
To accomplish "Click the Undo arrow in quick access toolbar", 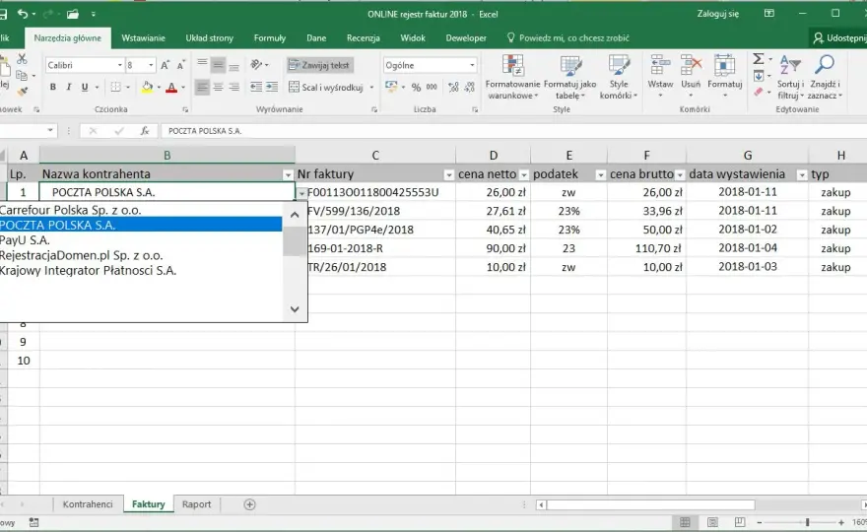I will click(23, 14).
